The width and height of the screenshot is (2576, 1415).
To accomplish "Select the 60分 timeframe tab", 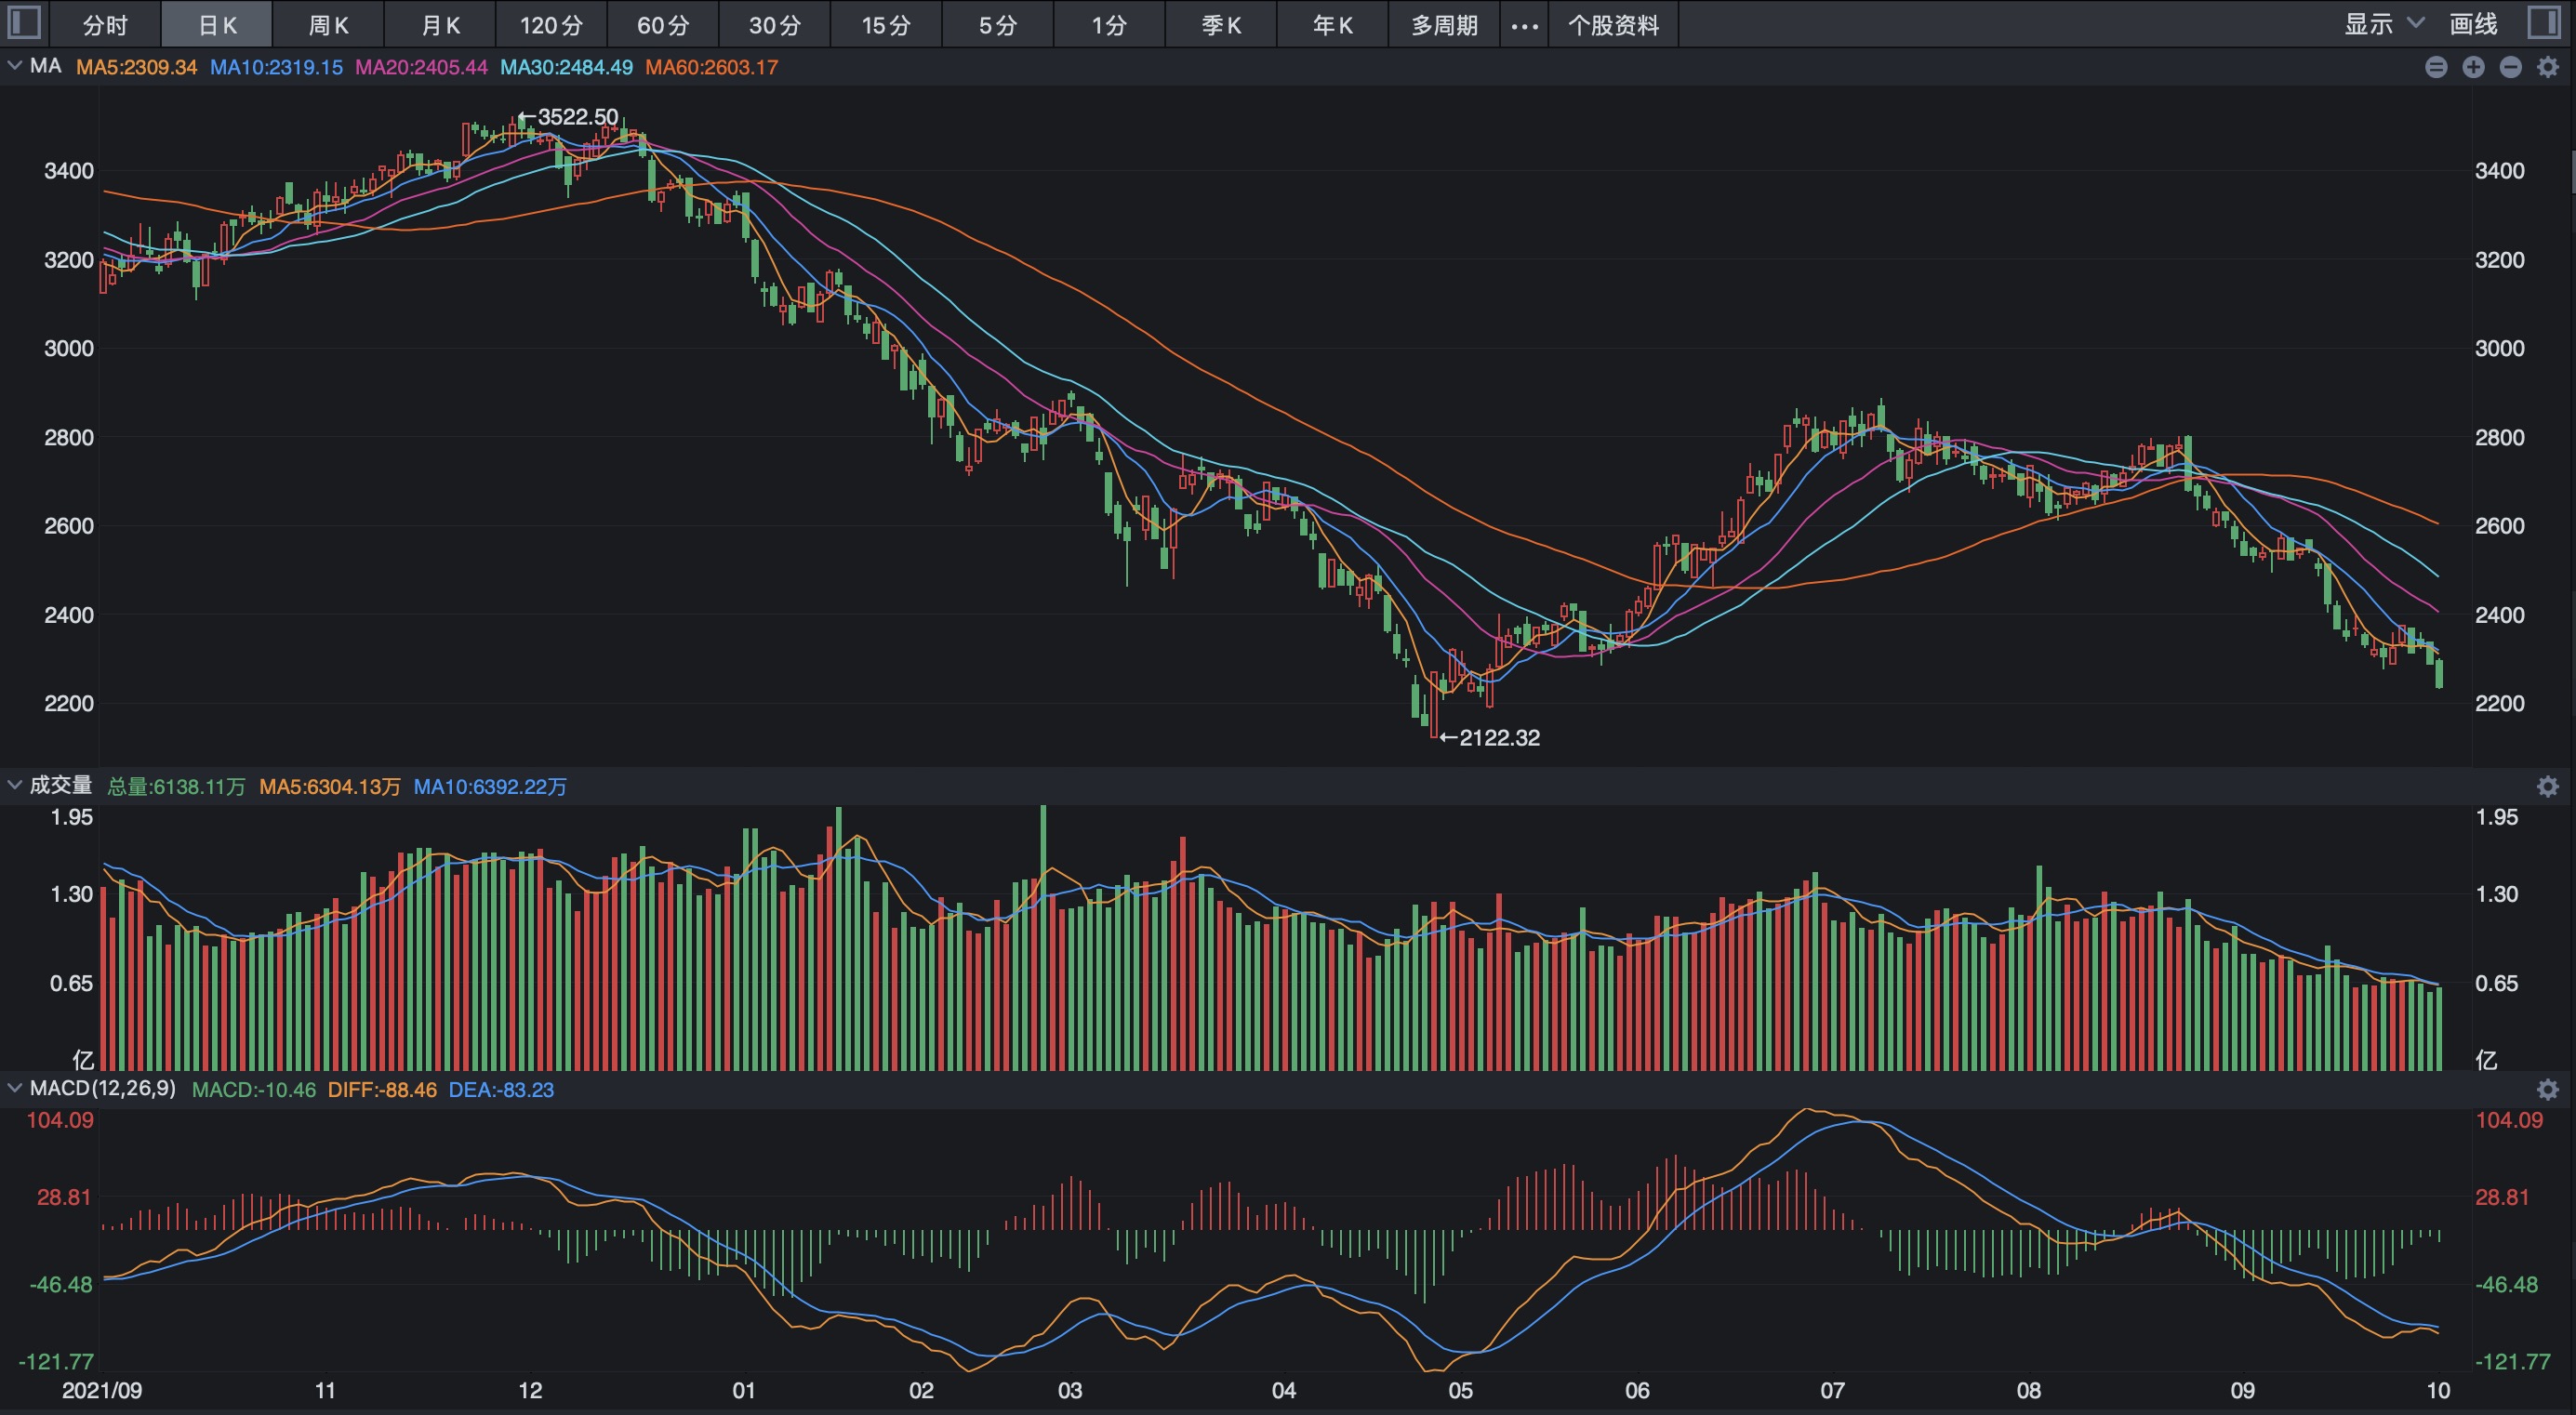I will [663, 25].
